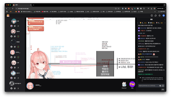This screenshot has height=98, width=171.
Task: Click the 투네이션 donation icon
Action: (x=124, y=84)
